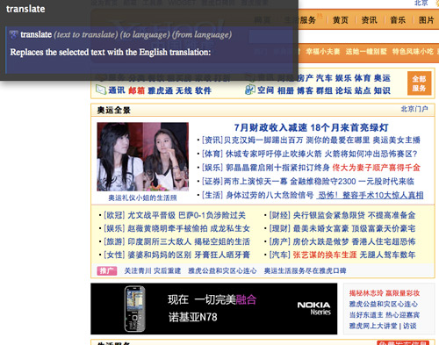Open the red link 张艺谋的换车生涯

coord(325,255)
